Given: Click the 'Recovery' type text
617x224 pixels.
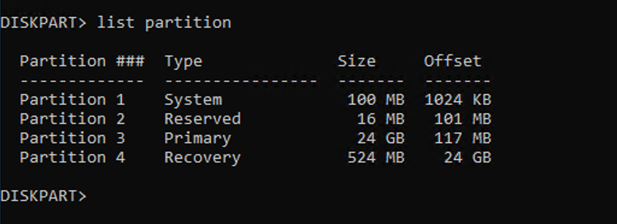Looking at the screenshot, I should tap(202, 158).
